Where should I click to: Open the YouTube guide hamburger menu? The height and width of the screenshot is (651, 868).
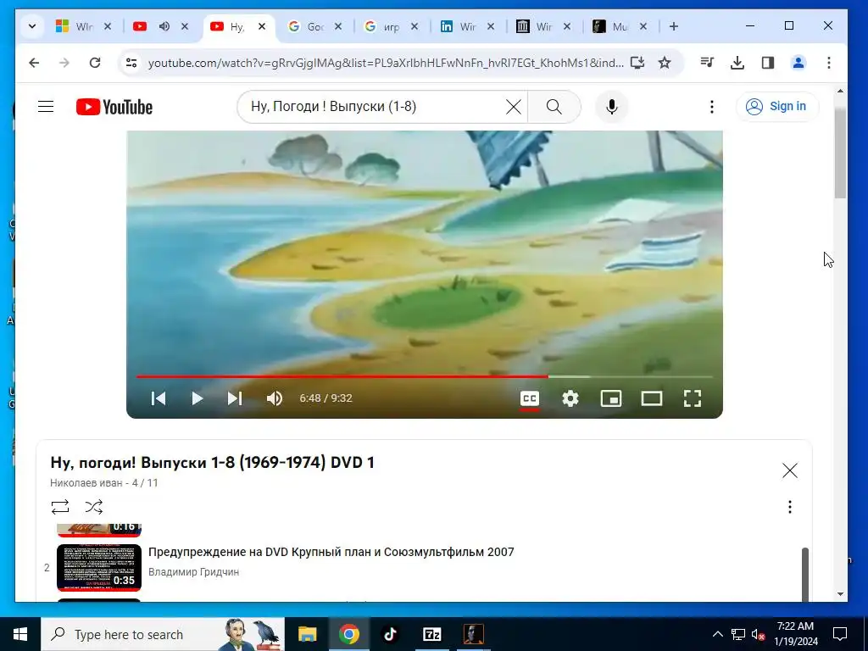pos(46,106)
